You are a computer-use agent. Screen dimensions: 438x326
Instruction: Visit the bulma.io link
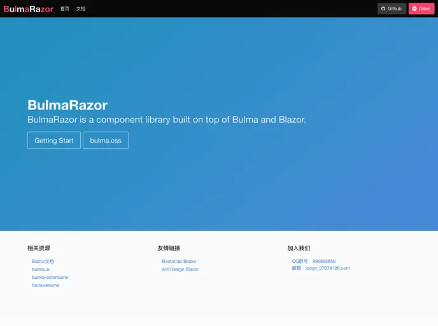pyautogui.click(x=40, y=269)
